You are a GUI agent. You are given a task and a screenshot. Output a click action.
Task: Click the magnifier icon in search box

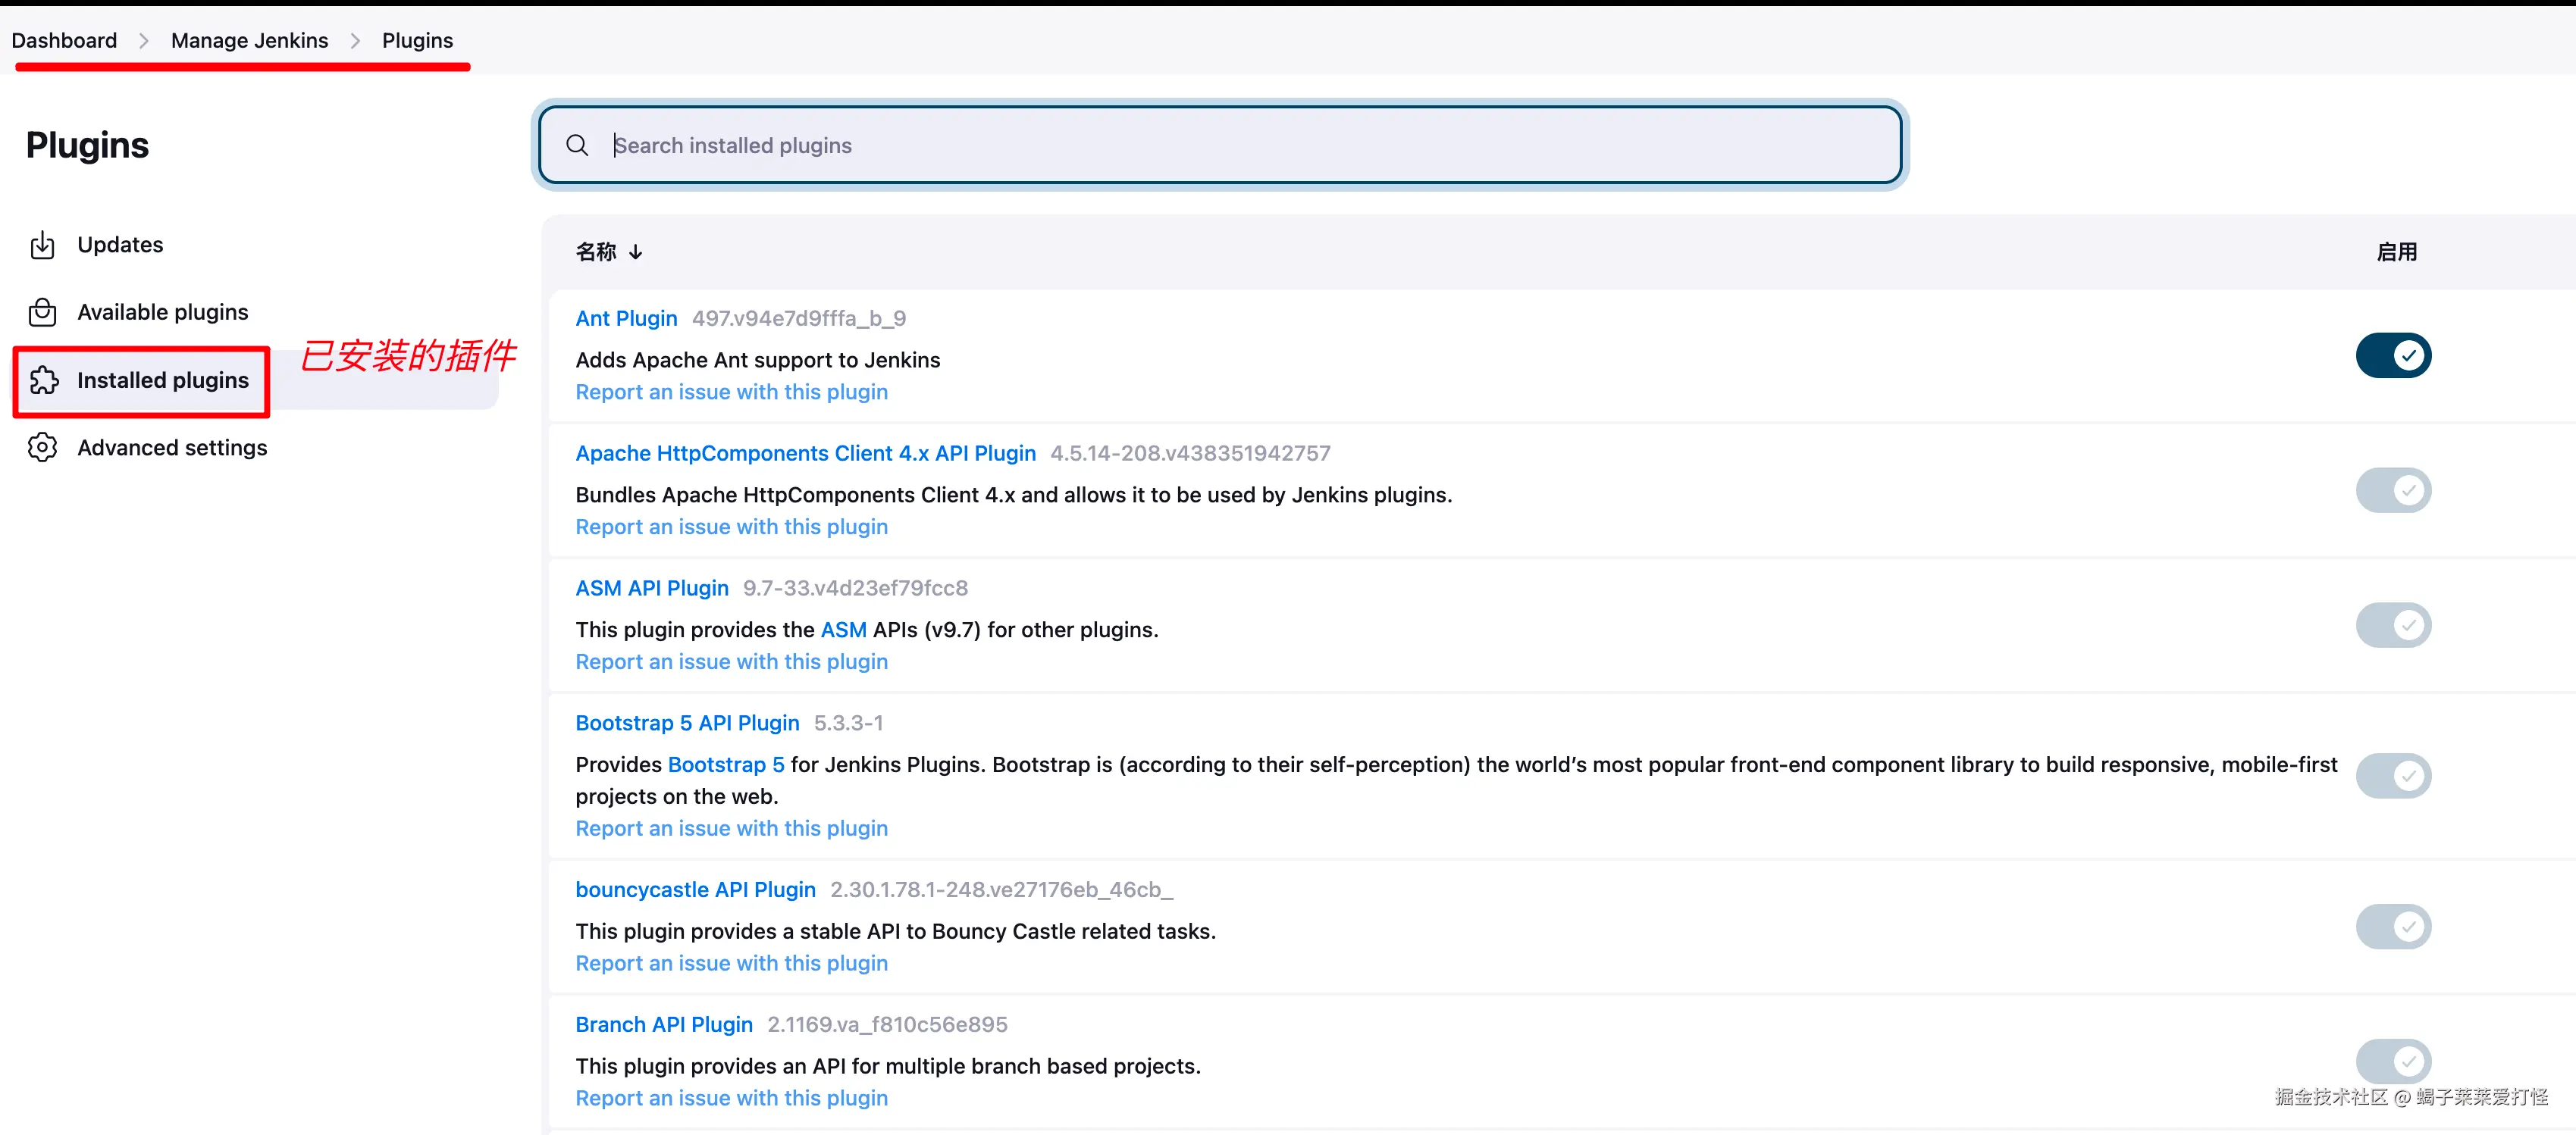click(577, 146)
